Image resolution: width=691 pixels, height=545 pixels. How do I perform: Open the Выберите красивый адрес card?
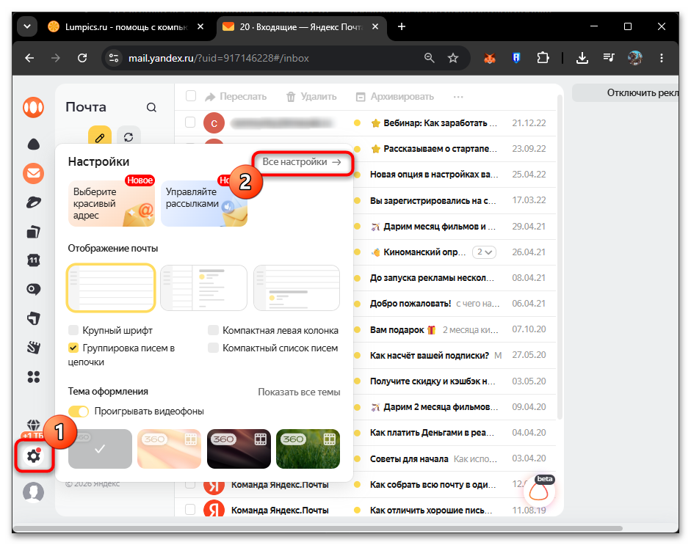[x=112, y=203]
